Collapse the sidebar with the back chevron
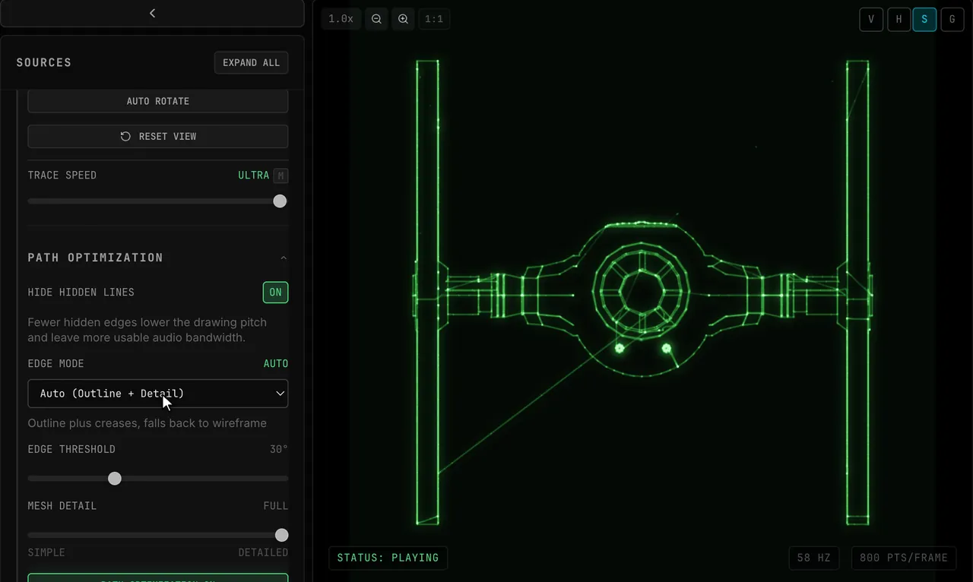973x582 pixels. click(152, 13)
